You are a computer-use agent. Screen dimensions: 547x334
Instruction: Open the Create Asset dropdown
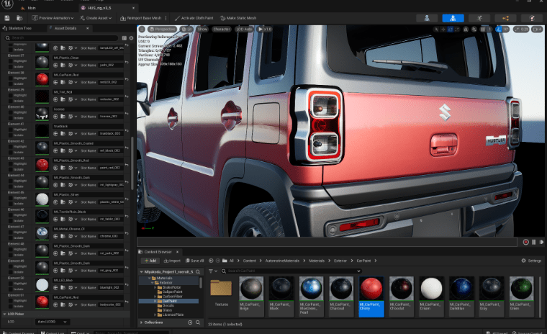pyautogui.click(x=96, y=18)
